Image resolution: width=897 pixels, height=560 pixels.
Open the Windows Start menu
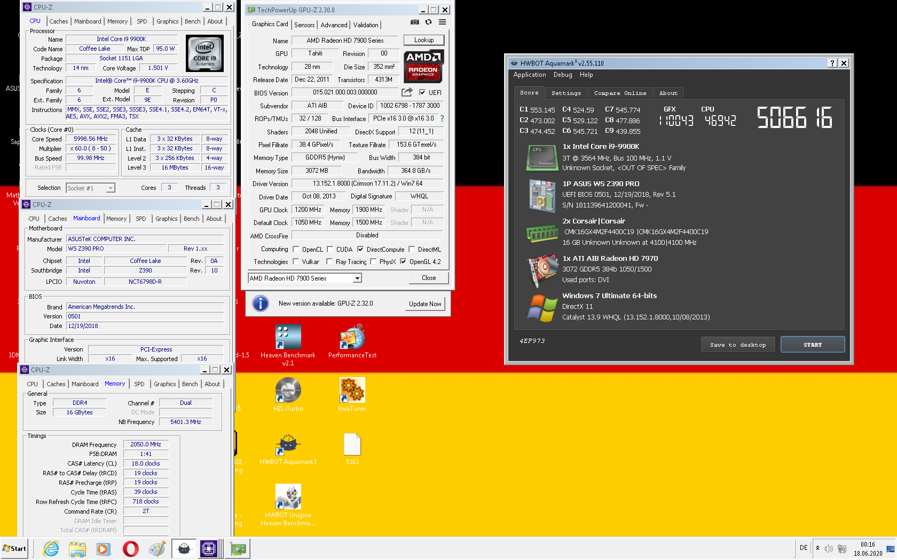(x=15, y=548)
